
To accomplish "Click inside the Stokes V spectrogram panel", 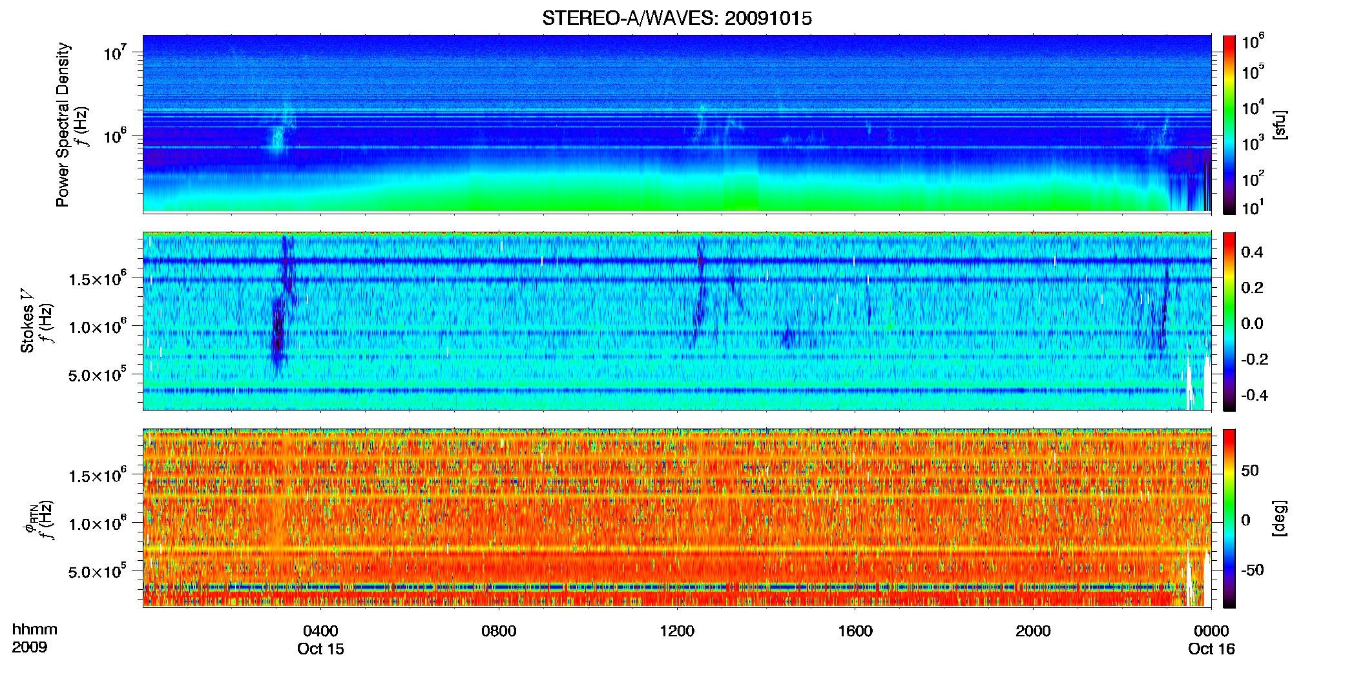I will coord(677,321).
